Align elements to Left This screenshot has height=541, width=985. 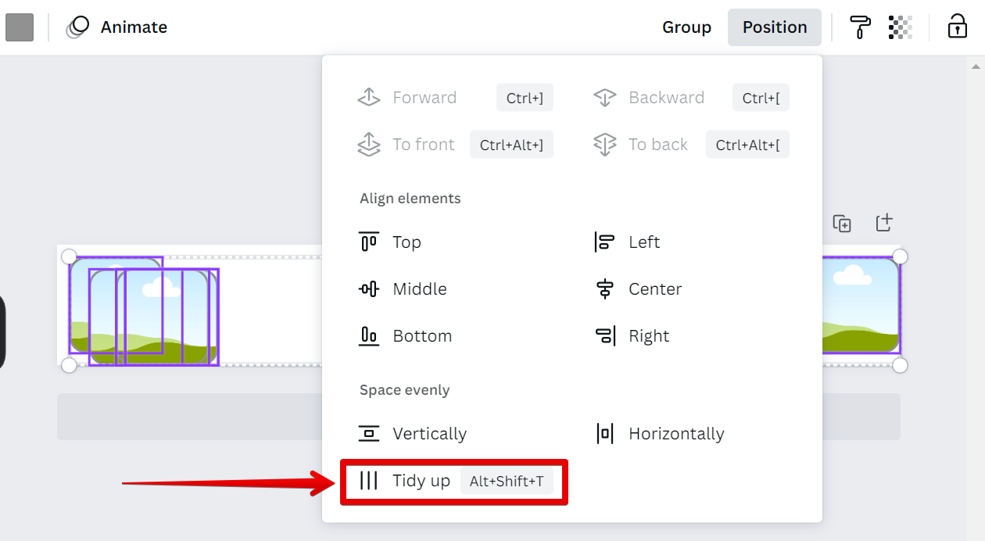[x=643, y=242]
